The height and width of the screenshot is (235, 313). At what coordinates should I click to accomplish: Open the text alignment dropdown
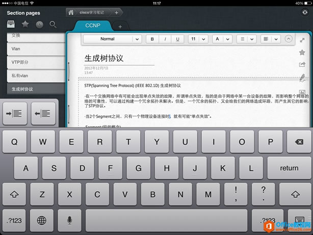(271, 39)
